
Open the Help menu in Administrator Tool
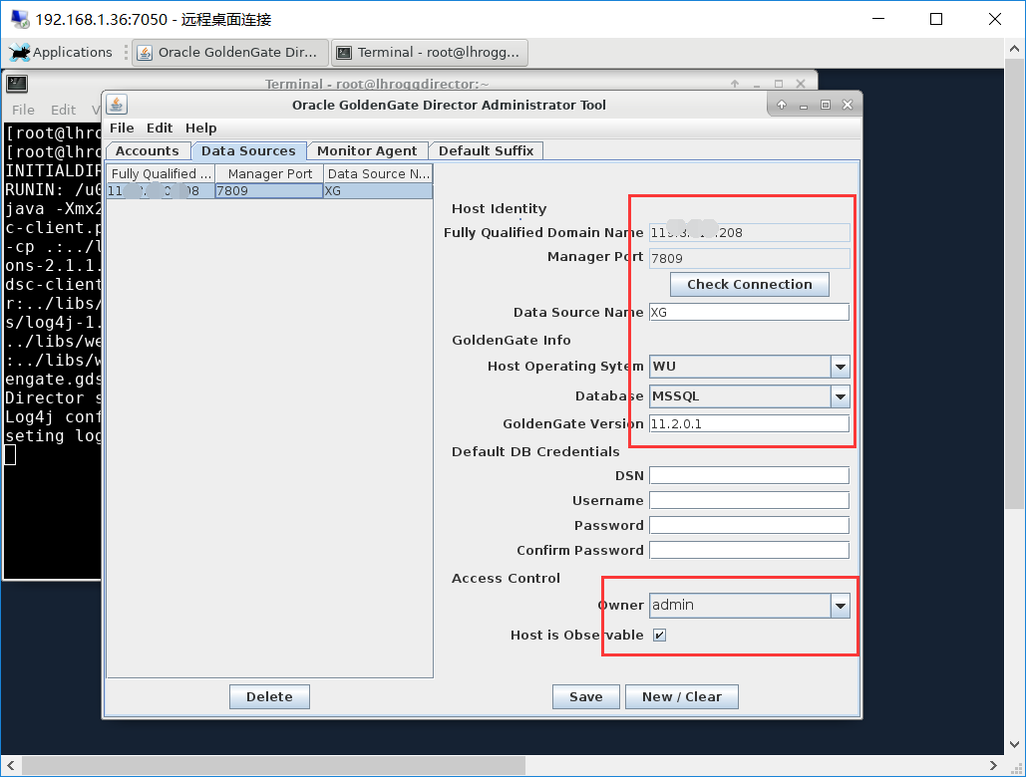(200, 129)
